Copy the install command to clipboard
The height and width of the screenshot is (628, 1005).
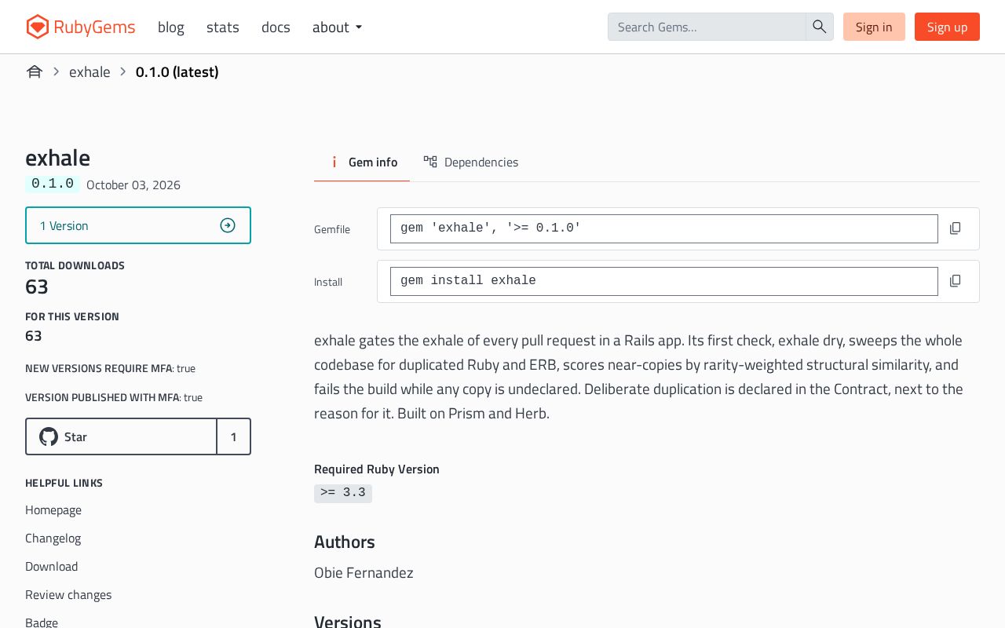click(955, 281)
